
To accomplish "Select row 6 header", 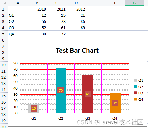I will click(4, 40).
